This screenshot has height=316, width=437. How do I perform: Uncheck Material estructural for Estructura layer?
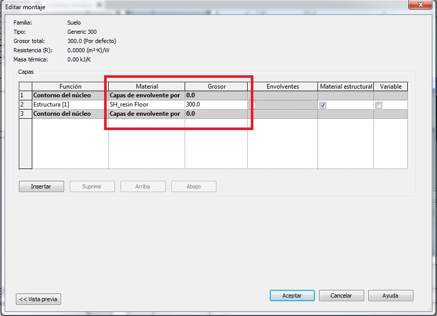coord(323,105)
